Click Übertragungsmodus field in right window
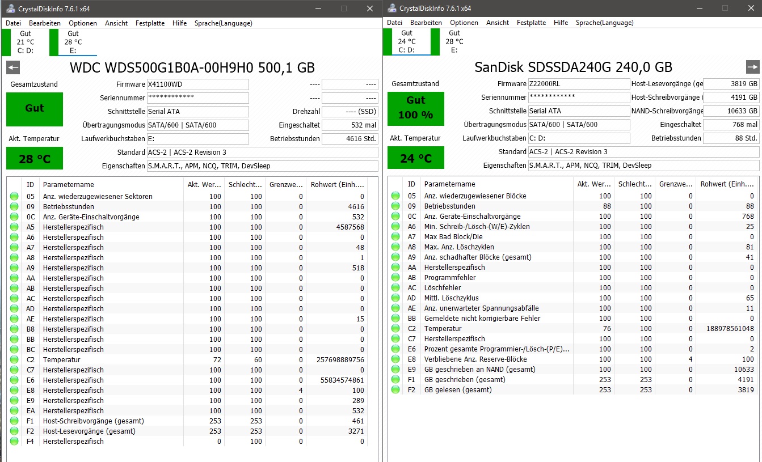Viewport: 762px width, 462px height. 579,125
